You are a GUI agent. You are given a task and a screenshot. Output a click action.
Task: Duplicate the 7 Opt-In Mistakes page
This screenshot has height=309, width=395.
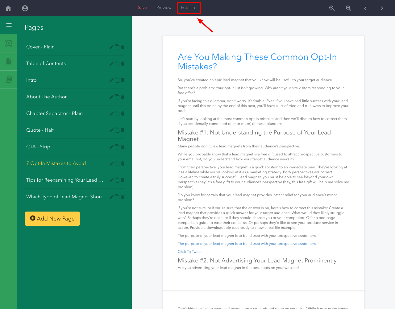[x=117, y=163]
